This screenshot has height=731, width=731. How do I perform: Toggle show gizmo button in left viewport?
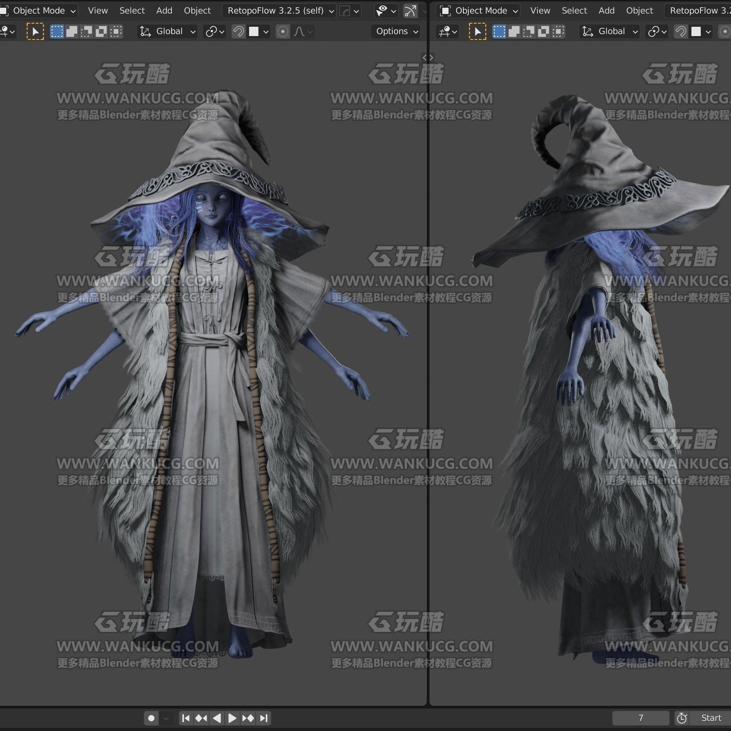411,11
